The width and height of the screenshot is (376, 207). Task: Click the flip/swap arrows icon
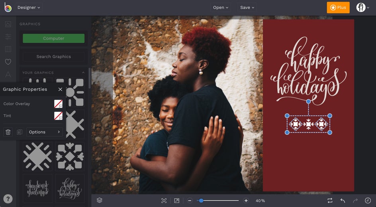coord(330,201)
